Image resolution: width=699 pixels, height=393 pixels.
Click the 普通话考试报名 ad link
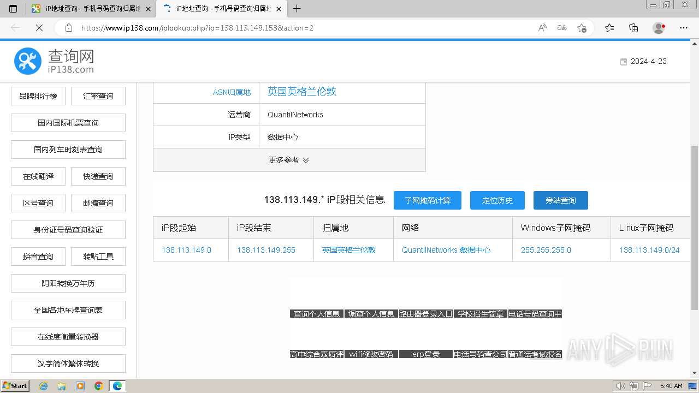535,354
